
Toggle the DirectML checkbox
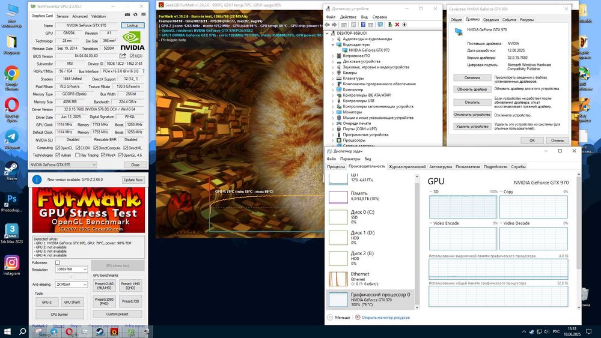(126, 148)
